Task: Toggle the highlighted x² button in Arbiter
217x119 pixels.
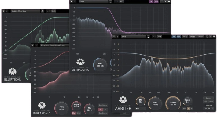Action: [x=188, y=109]
